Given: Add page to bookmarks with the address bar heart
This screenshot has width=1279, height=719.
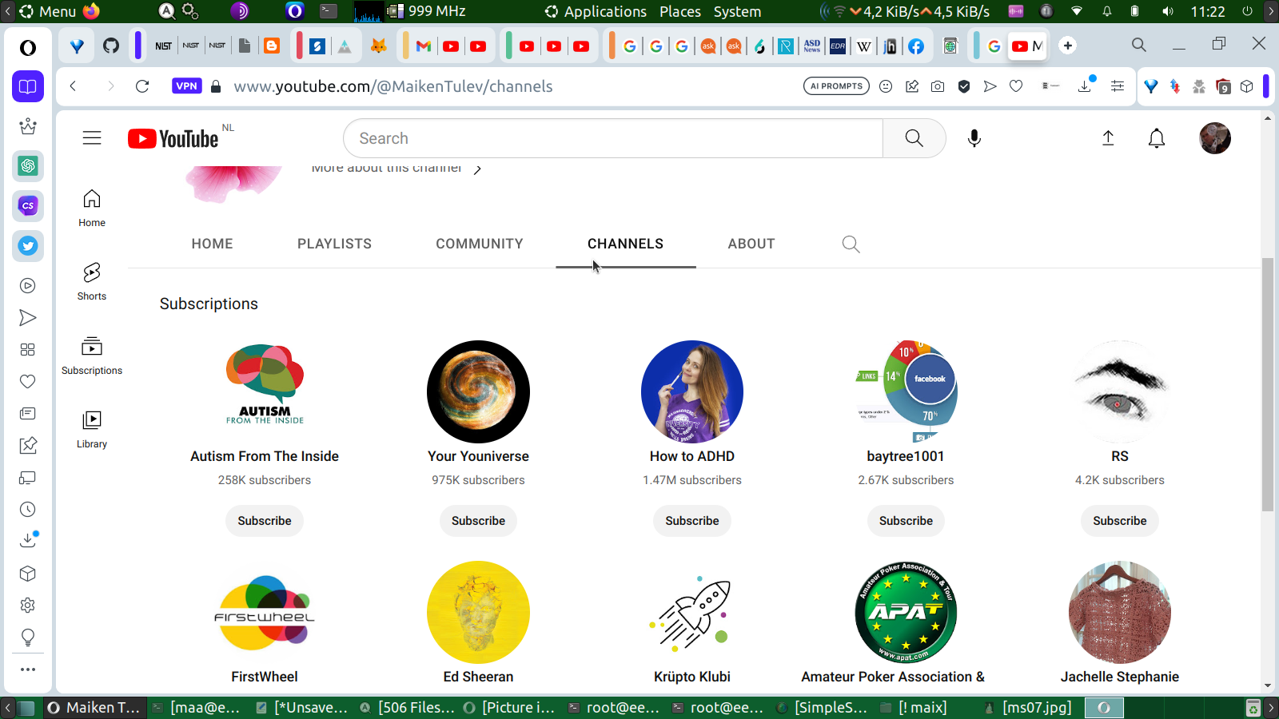Looking at the screenshot, I should (x=1016, y=86).
